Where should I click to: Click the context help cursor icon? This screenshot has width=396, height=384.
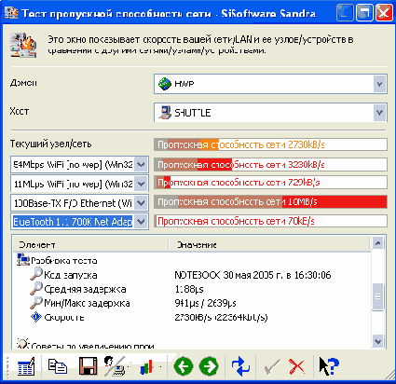[x=328, y=366]
